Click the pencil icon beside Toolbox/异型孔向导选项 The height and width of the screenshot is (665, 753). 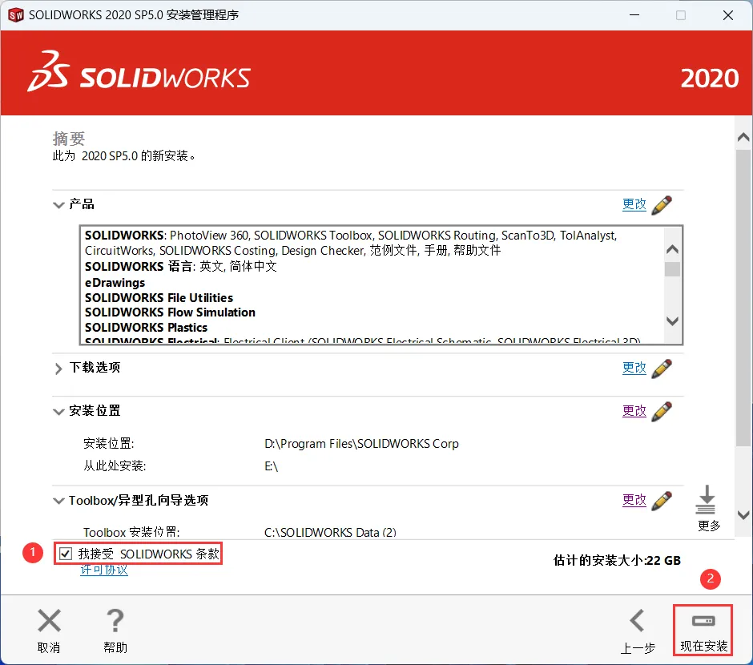click(662, 501)
